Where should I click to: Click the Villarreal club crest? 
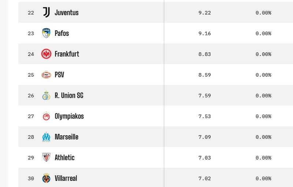pyautogui.click(x=46, y=178)
